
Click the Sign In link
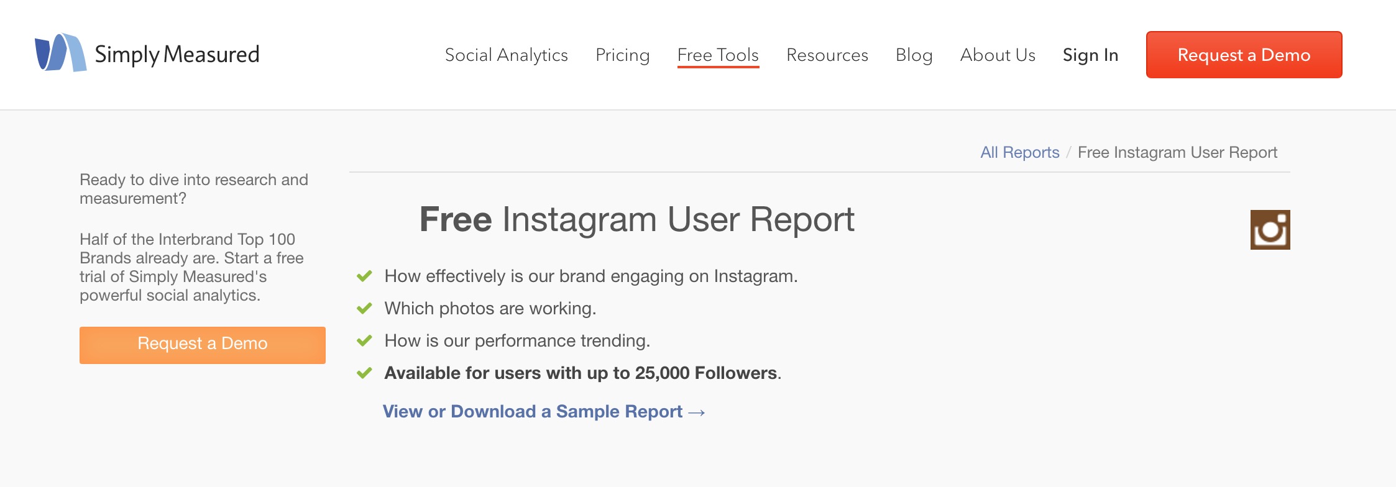1090,55
